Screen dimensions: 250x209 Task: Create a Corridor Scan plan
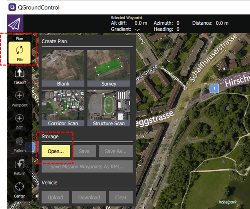[63, 108]
